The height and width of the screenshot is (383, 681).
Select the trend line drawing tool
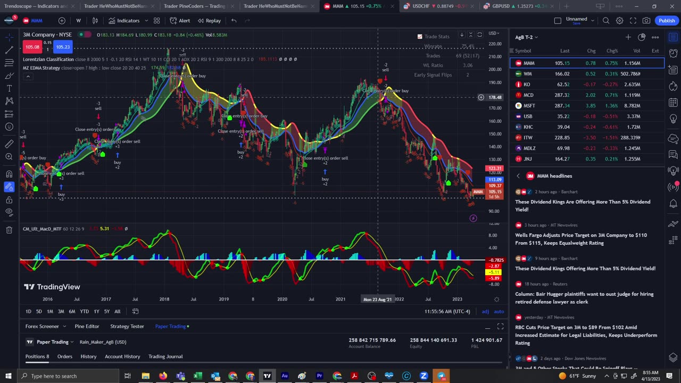click(9, 50)
